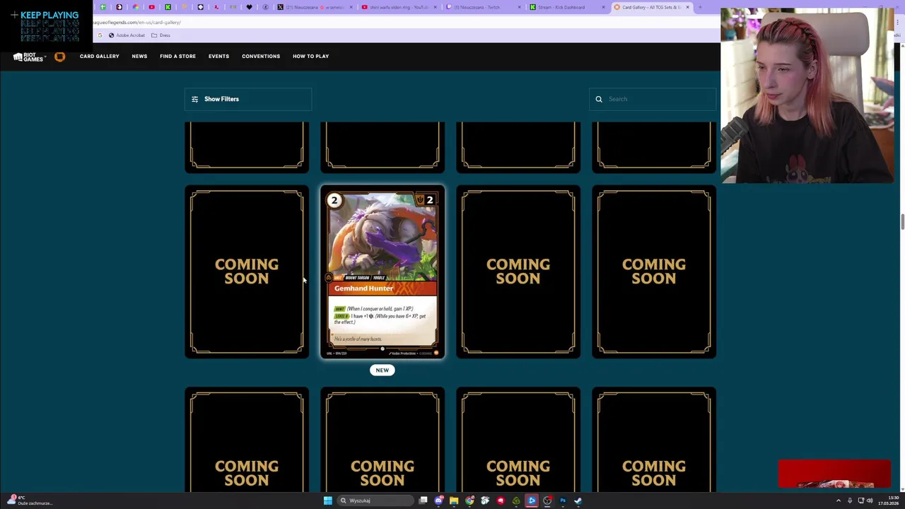Open the Card Gallery nav item
Screen dimensions: 905x509
tap(99, 57)
